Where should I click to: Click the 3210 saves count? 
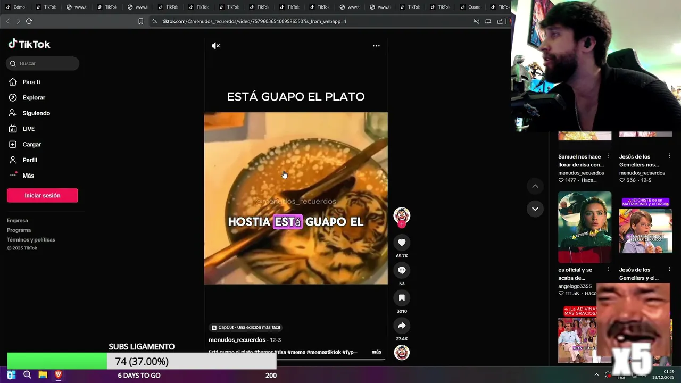tap(402, 311)
